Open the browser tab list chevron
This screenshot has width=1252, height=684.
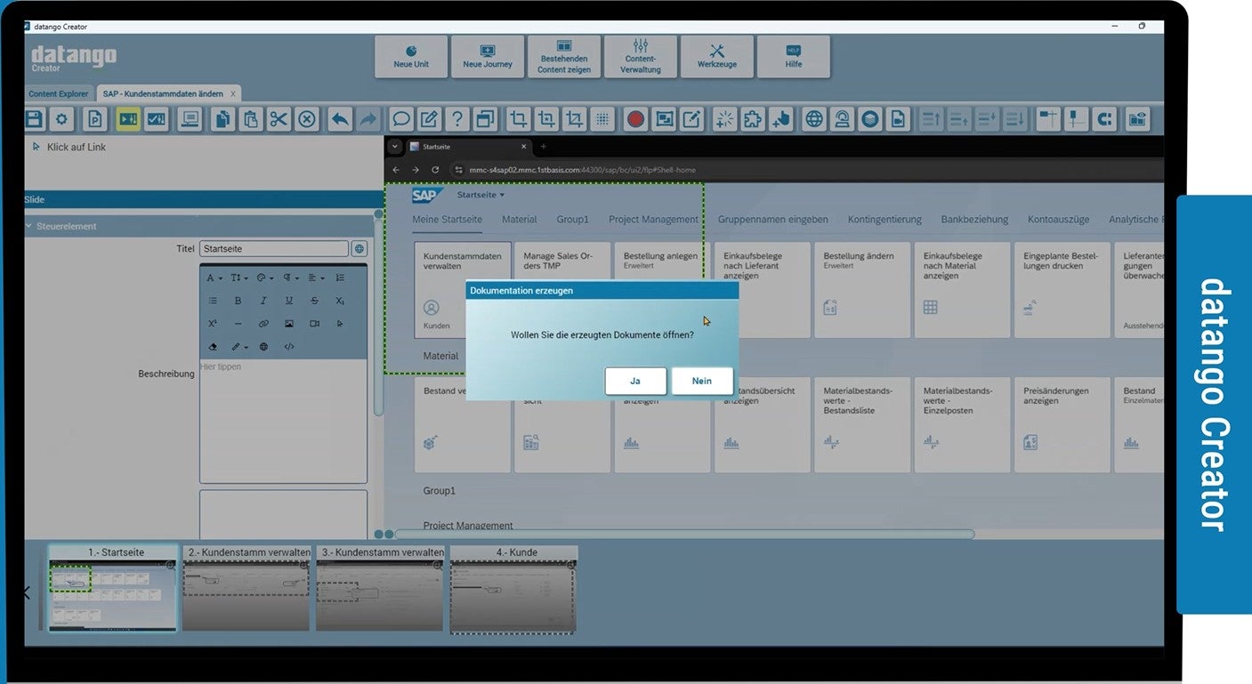click(394, 147)
